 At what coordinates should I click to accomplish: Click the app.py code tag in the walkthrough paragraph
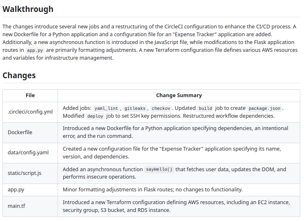(35, 50)
